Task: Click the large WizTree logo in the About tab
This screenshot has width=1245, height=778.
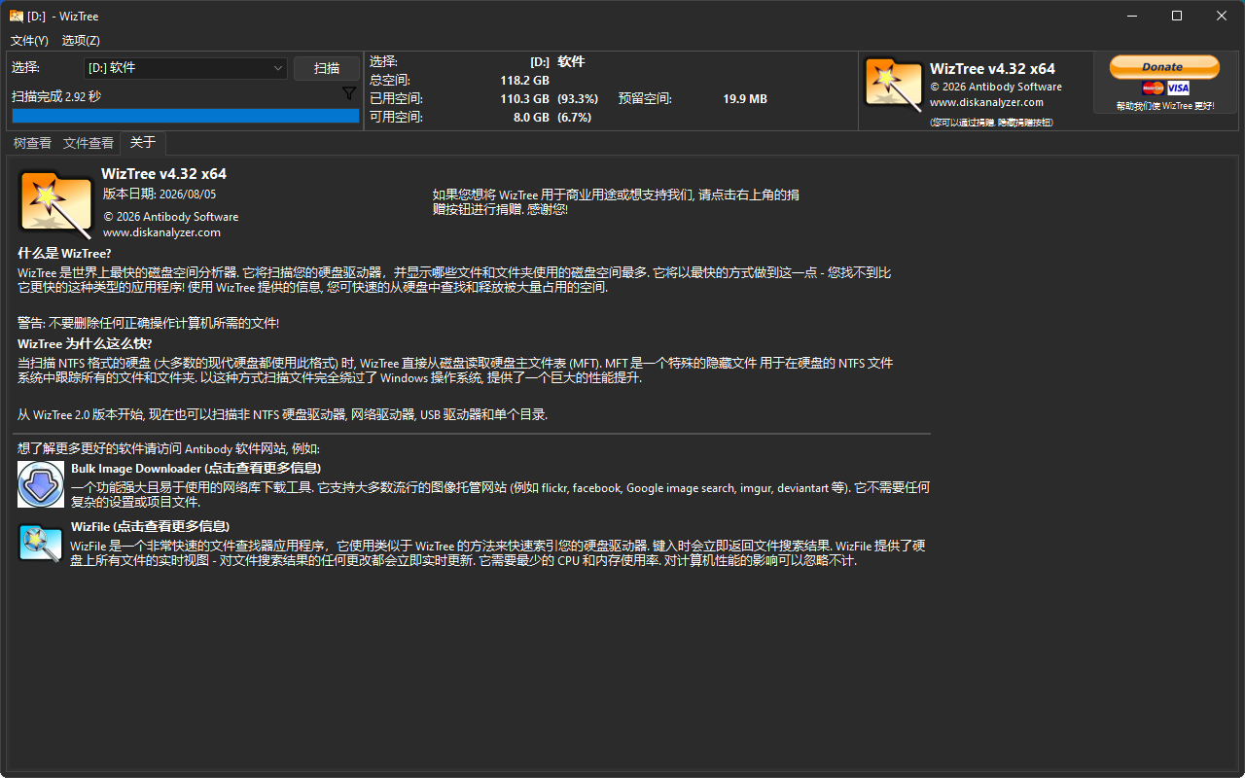Action: tap(56, 203)
